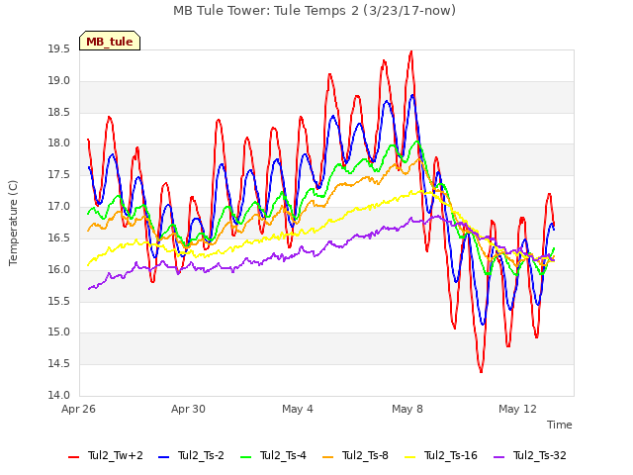Click the 16.0 y-axis tick label

(59, 269)
